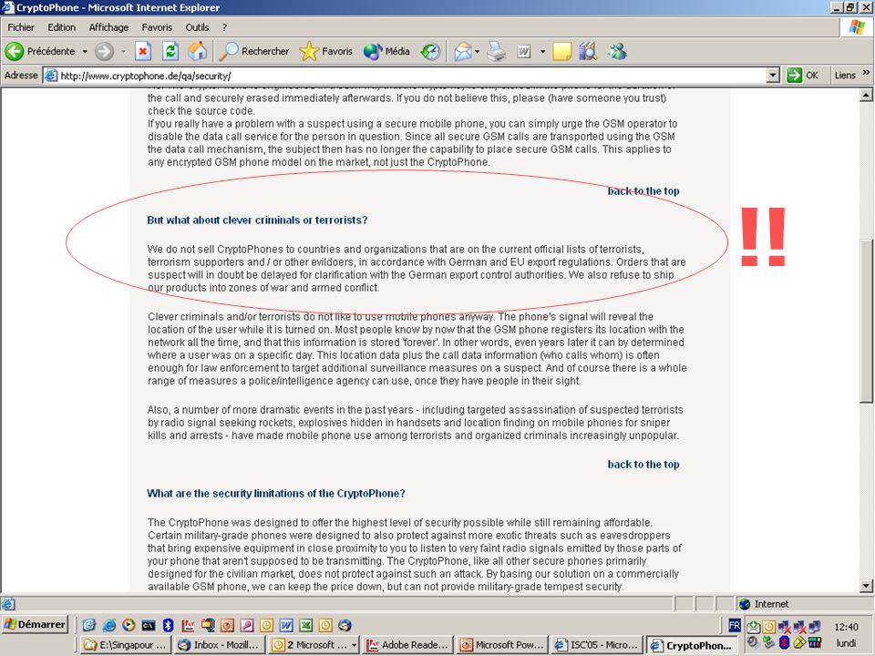This screenshot has height=656, width=875.
Task: Click the Bluetooth system tray icon
Action: click(785, 642)
